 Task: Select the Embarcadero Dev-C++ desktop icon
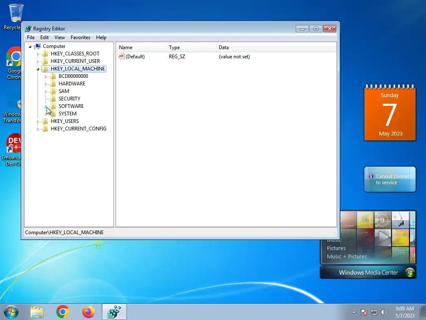pyautogui.click(x=12, y=150)
